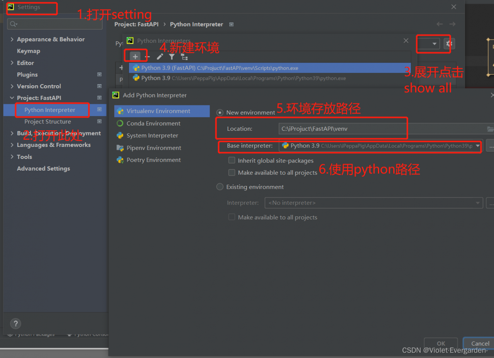Add new interpreter with plus icon
Image resolution: width=494 pixels, height=358 pixels.
(x=135, y=57)
